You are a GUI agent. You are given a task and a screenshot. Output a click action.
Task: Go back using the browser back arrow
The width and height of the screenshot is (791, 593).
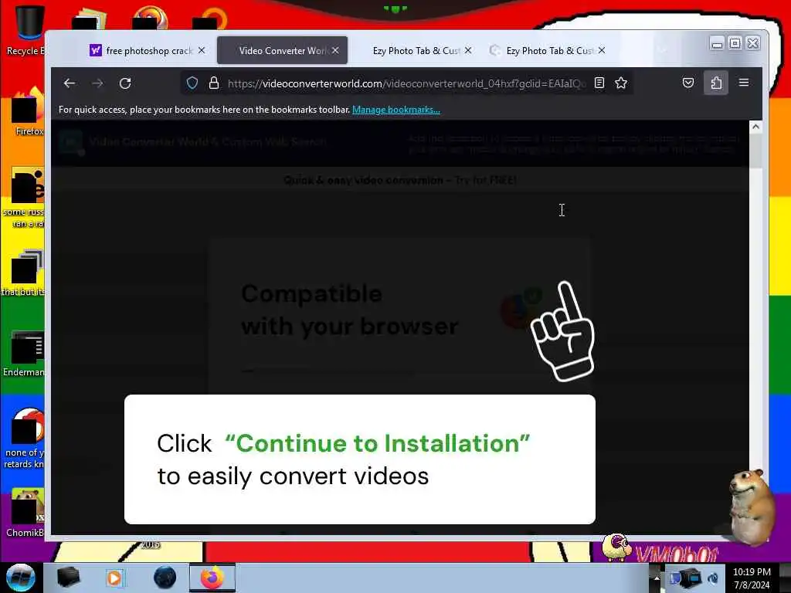[x=69, y=83]
